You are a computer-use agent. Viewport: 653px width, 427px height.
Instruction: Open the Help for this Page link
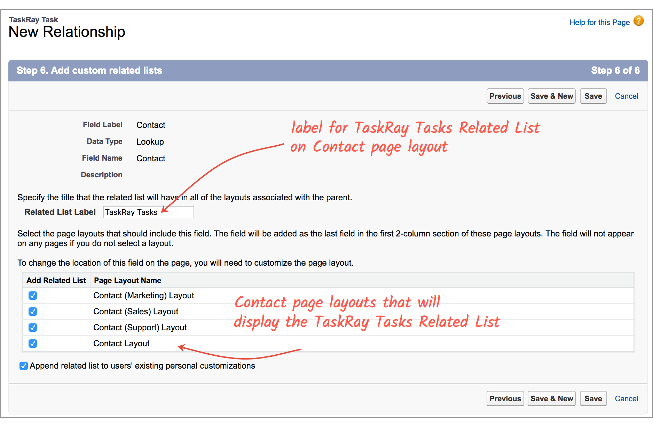599,23
